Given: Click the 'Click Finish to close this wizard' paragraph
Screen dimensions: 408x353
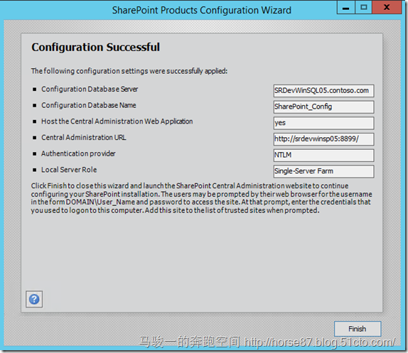Looking at the screenshot, I should coord(201,198).
